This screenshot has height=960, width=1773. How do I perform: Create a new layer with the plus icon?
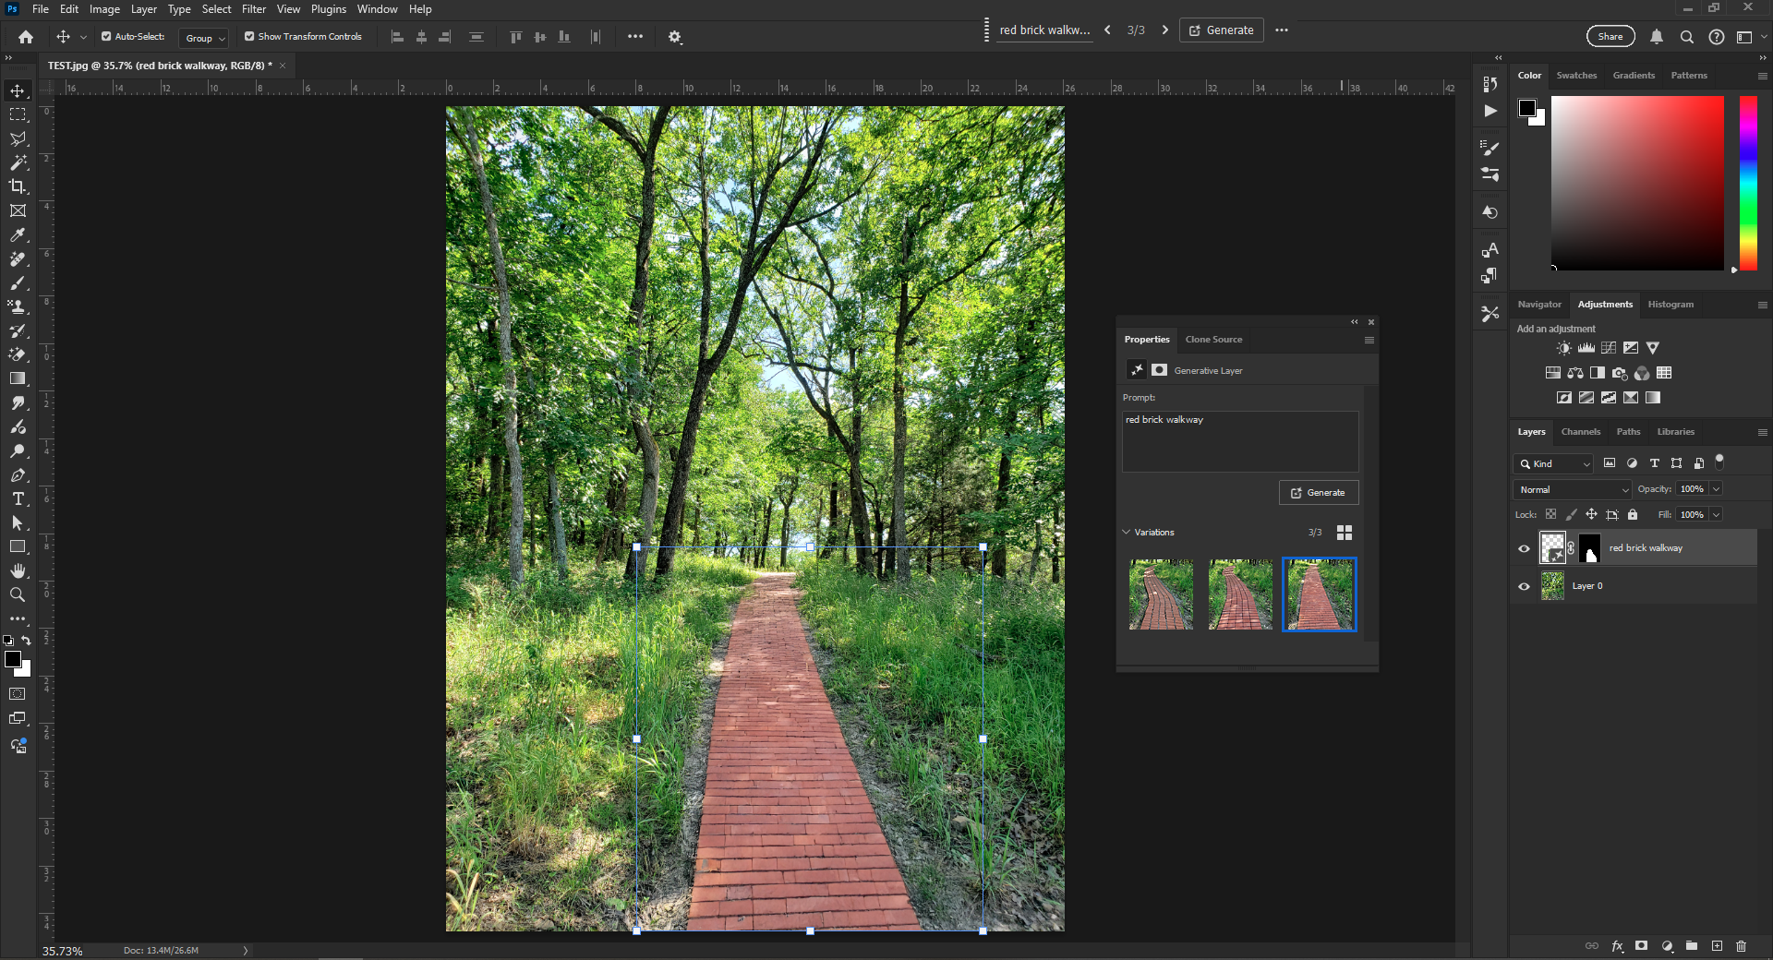[x=1717, y=946]
